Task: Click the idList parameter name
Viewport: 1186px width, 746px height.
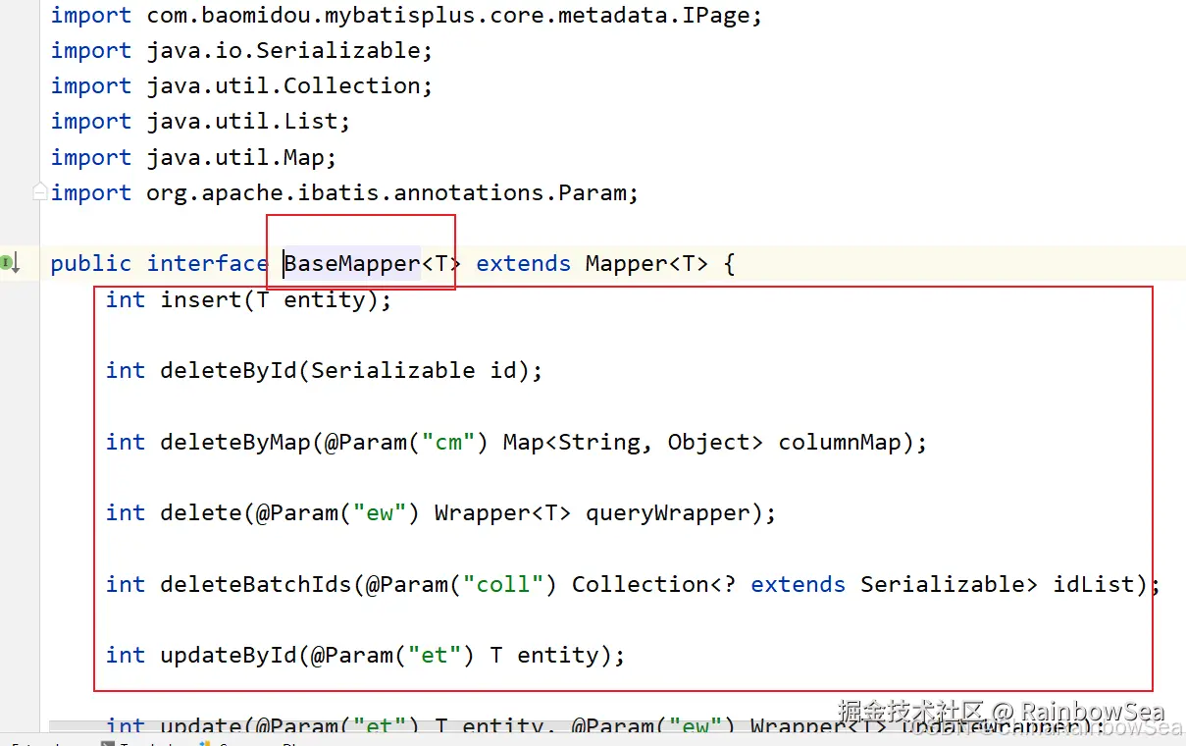Action: 1094,584
